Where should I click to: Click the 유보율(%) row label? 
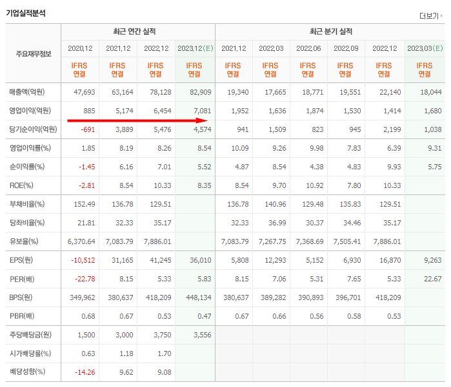tap(24, 241)
